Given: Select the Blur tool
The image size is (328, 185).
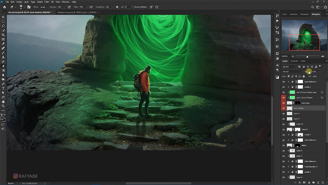Looking at the screenshot, I should coord(3,75).
